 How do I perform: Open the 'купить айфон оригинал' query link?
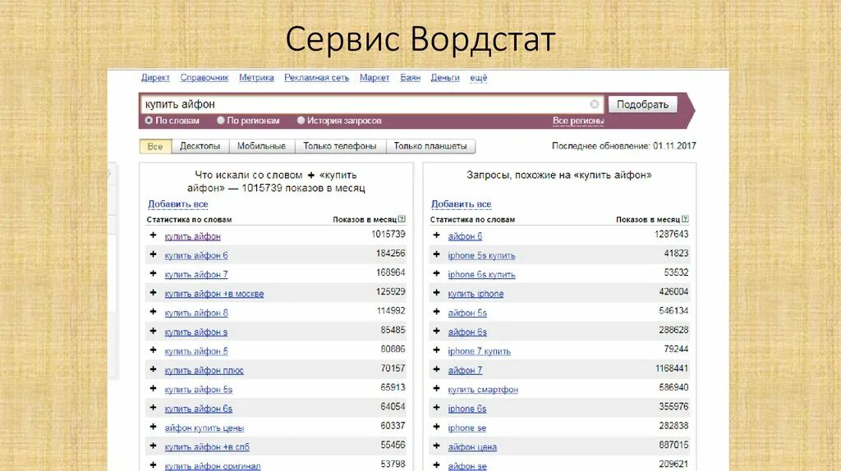213,465
